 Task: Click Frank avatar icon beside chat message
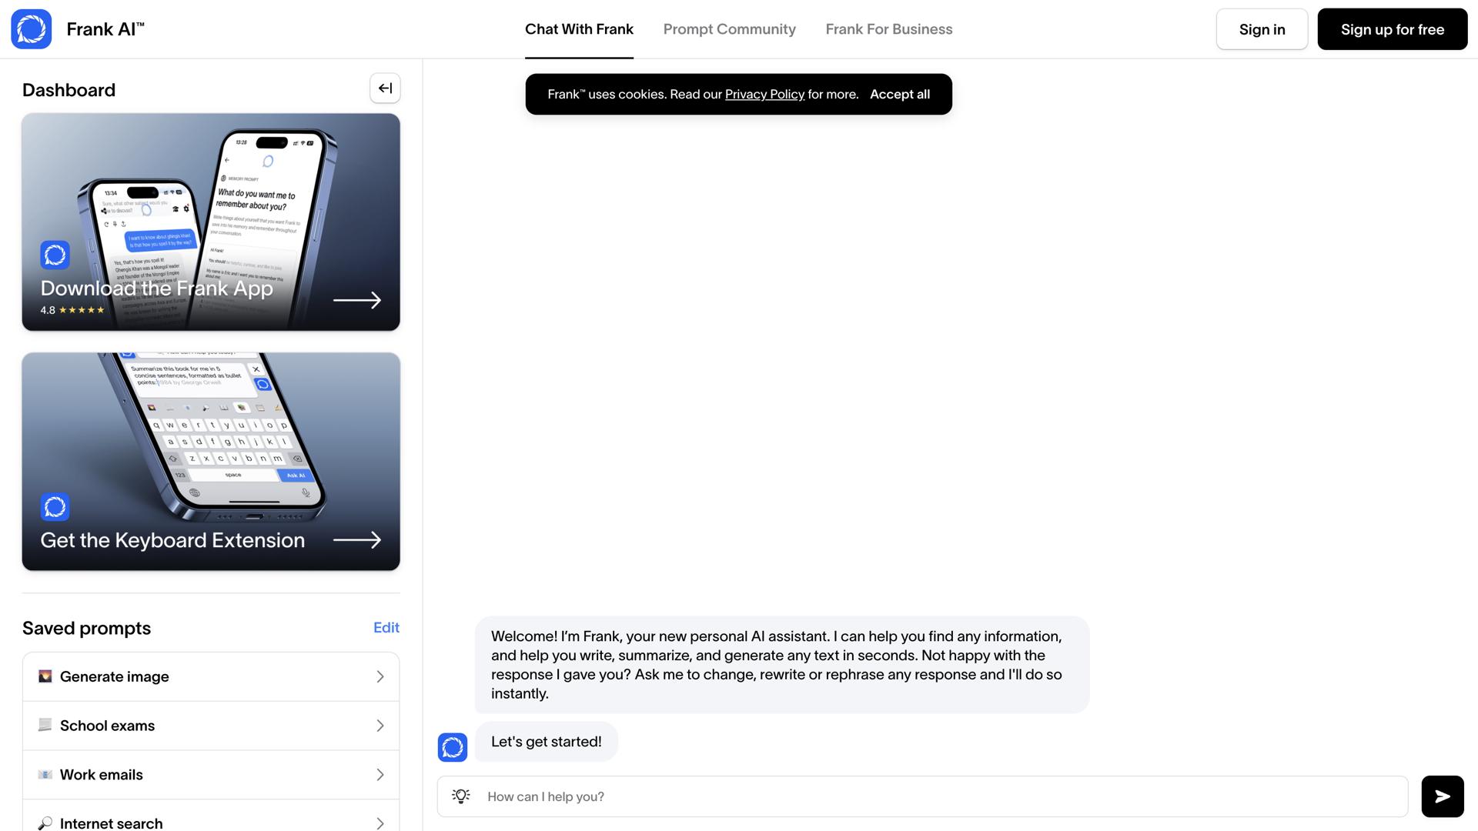[453, 747]
